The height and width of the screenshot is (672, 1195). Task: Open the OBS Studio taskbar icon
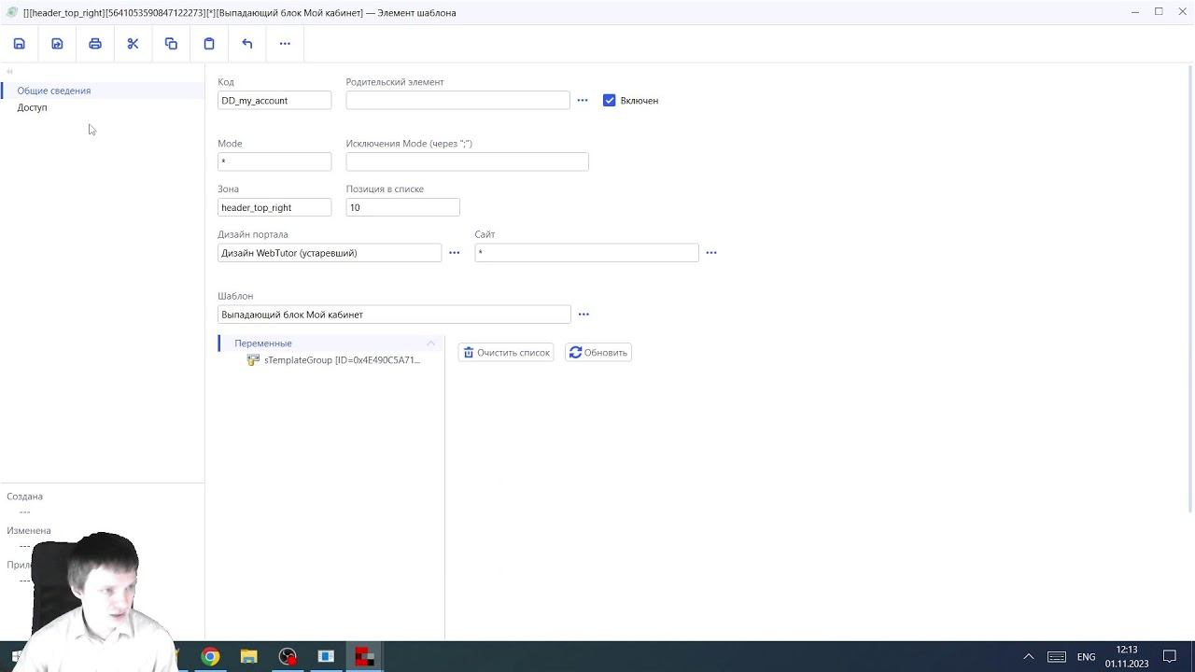pos(288,657)
